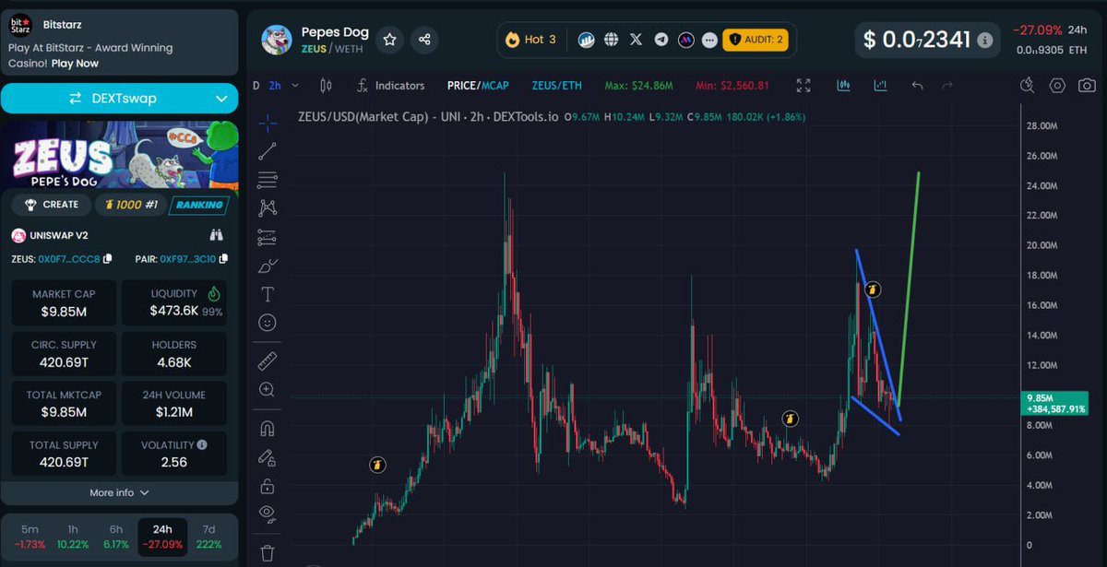1107x567 pixels.
Task: Open the long position forecasting tool
Action: 268,237
